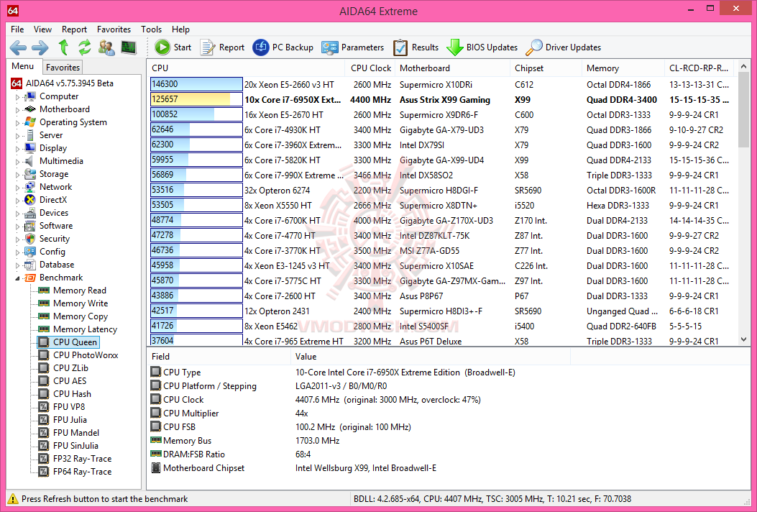Sort by the Motherboard column header
This screenshot has height=512, width=757.
tap(452, 68)
